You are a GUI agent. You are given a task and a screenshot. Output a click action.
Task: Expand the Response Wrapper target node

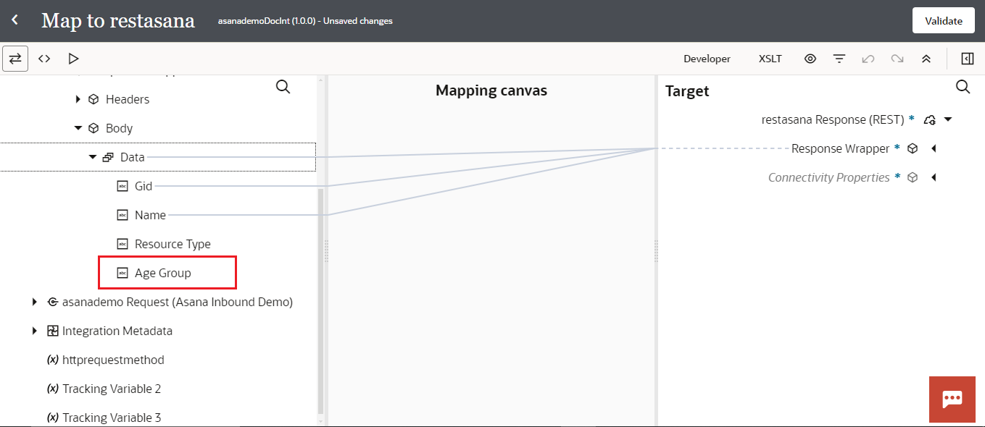coord(934,148)
